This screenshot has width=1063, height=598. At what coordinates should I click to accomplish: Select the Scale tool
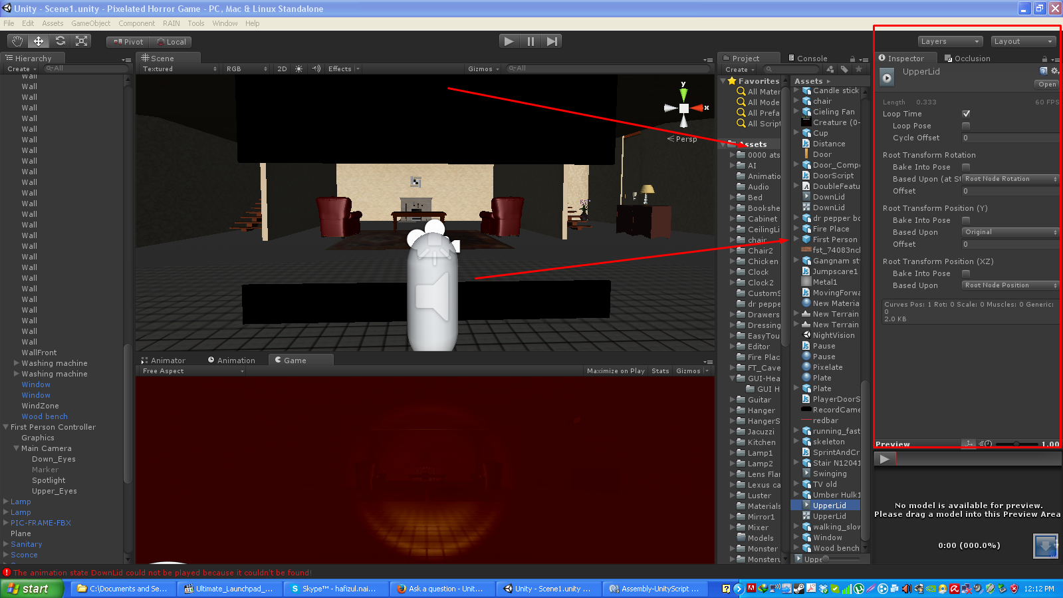tap(82, 41)
